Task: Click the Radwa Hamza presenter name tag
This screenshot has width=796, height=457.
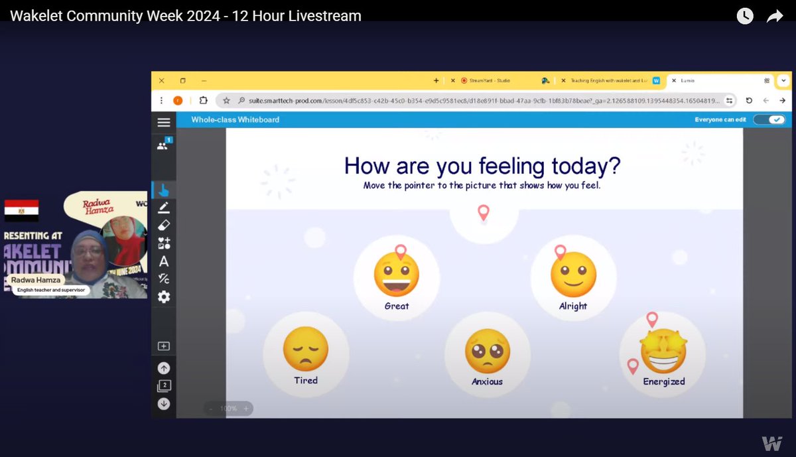Action: tap(37, 280)
